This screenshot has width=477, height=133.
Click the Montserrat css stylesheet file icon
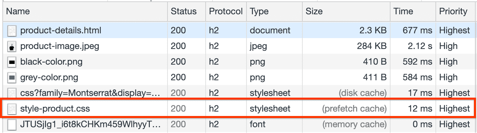[12, 93]
